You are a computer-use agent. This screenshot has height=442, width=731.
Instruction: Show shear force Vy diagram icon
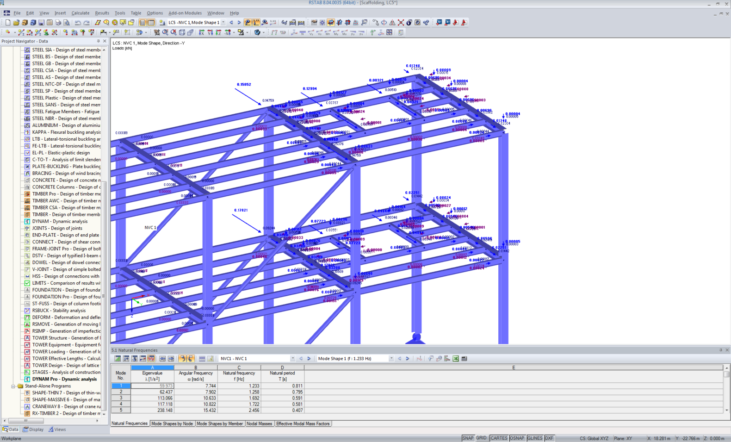(x=311, y=32)
